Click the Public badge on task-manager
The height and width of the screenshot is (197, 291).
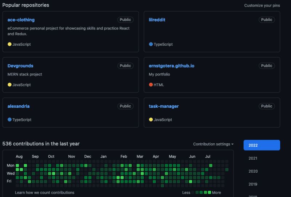pyautogui.click(x=267, y=106)
